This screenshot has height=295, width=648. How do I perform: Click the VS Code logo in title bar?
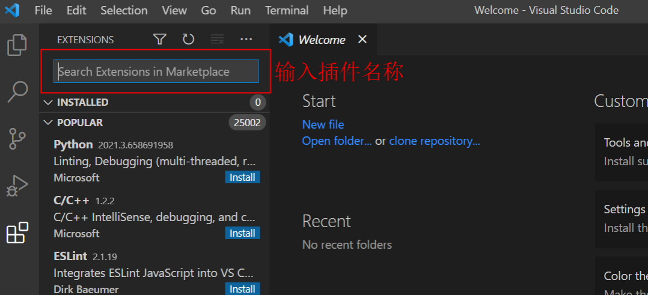click(x=12, y=10)
